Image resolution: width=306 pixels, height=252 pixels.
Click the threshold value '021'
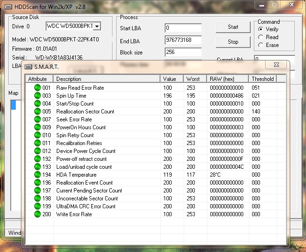(256, 96)
